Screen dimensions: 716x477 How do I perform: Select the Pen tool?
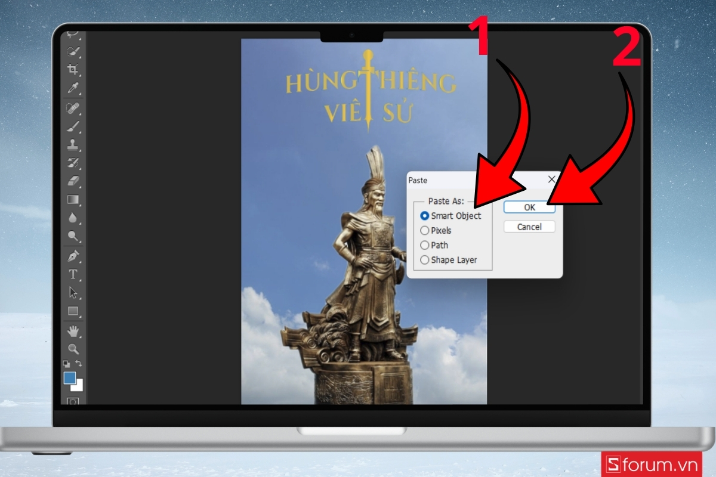tap(73, 256)
